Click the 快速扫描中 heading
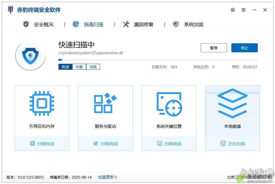275x184 pixels. 77,45
